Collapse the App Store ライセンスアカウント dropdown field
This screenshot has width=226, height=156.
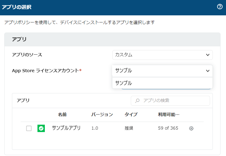click(x=162, y=71)
